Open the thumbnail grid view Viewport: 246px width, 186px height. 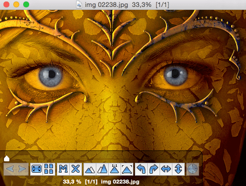pos(49,169)
